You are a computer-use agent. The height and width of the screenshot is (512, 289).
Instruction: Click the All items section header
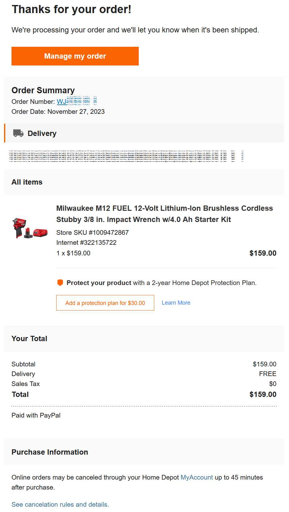27,182
